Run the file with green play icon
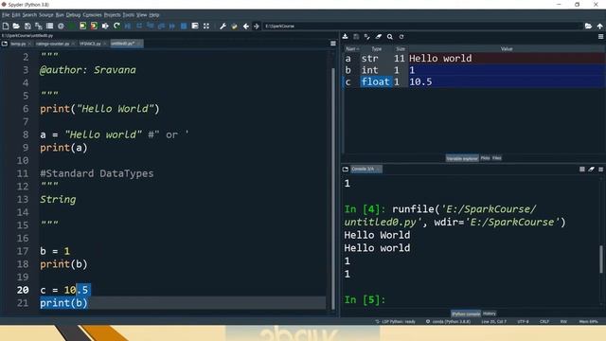606x341 pixels. 72,26
